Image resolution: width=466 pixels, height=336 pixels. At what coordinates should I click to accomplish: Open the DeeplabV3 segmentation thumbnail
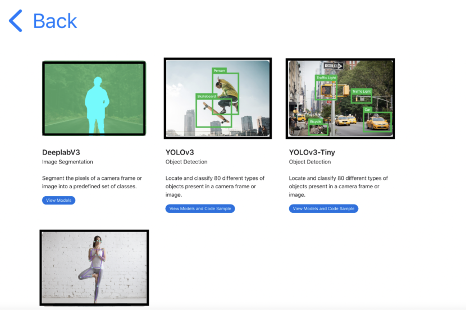click(x=94, y=98)
